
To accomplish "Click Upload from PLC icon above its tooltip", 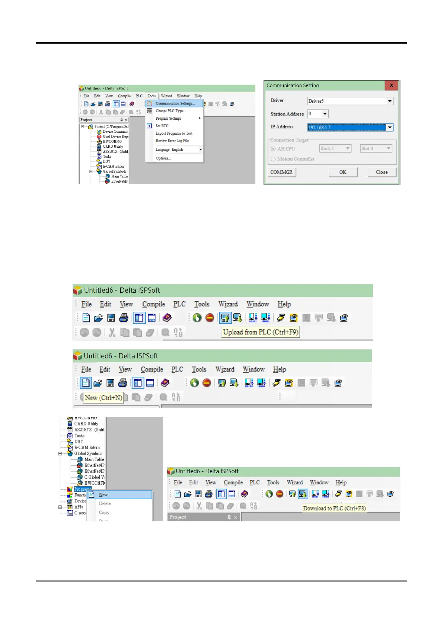I will (x=225, y=318).
